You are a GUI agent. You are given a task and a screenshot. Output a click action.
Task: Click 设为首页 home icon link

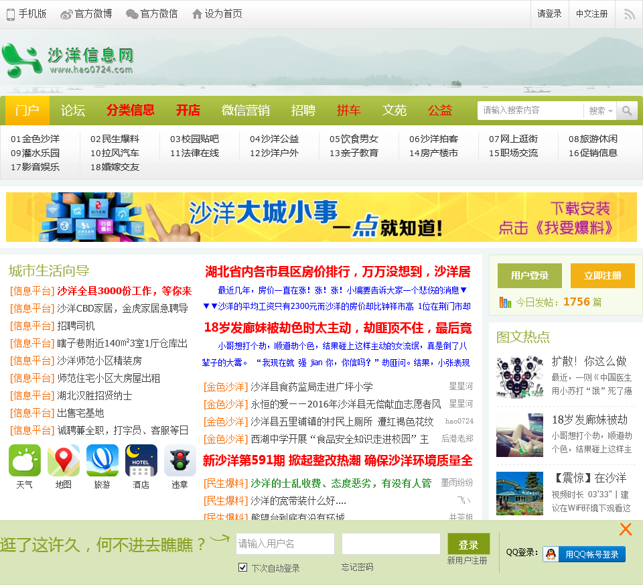pyautogui.click(x=217, y=14)
